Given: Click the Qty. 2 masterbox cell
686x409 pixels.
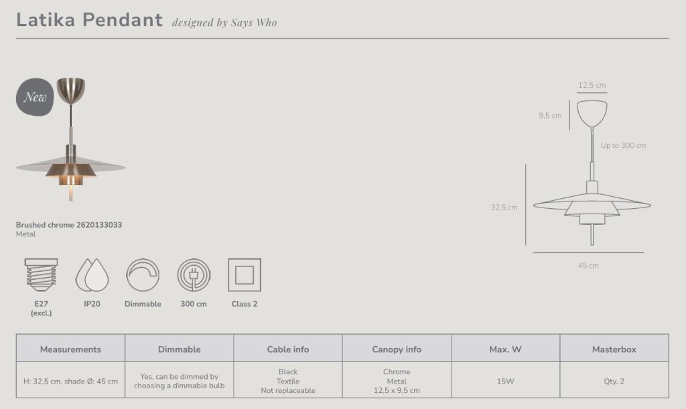Looking at the screenshot, I should pyautogui.click(x=614, y=381).
